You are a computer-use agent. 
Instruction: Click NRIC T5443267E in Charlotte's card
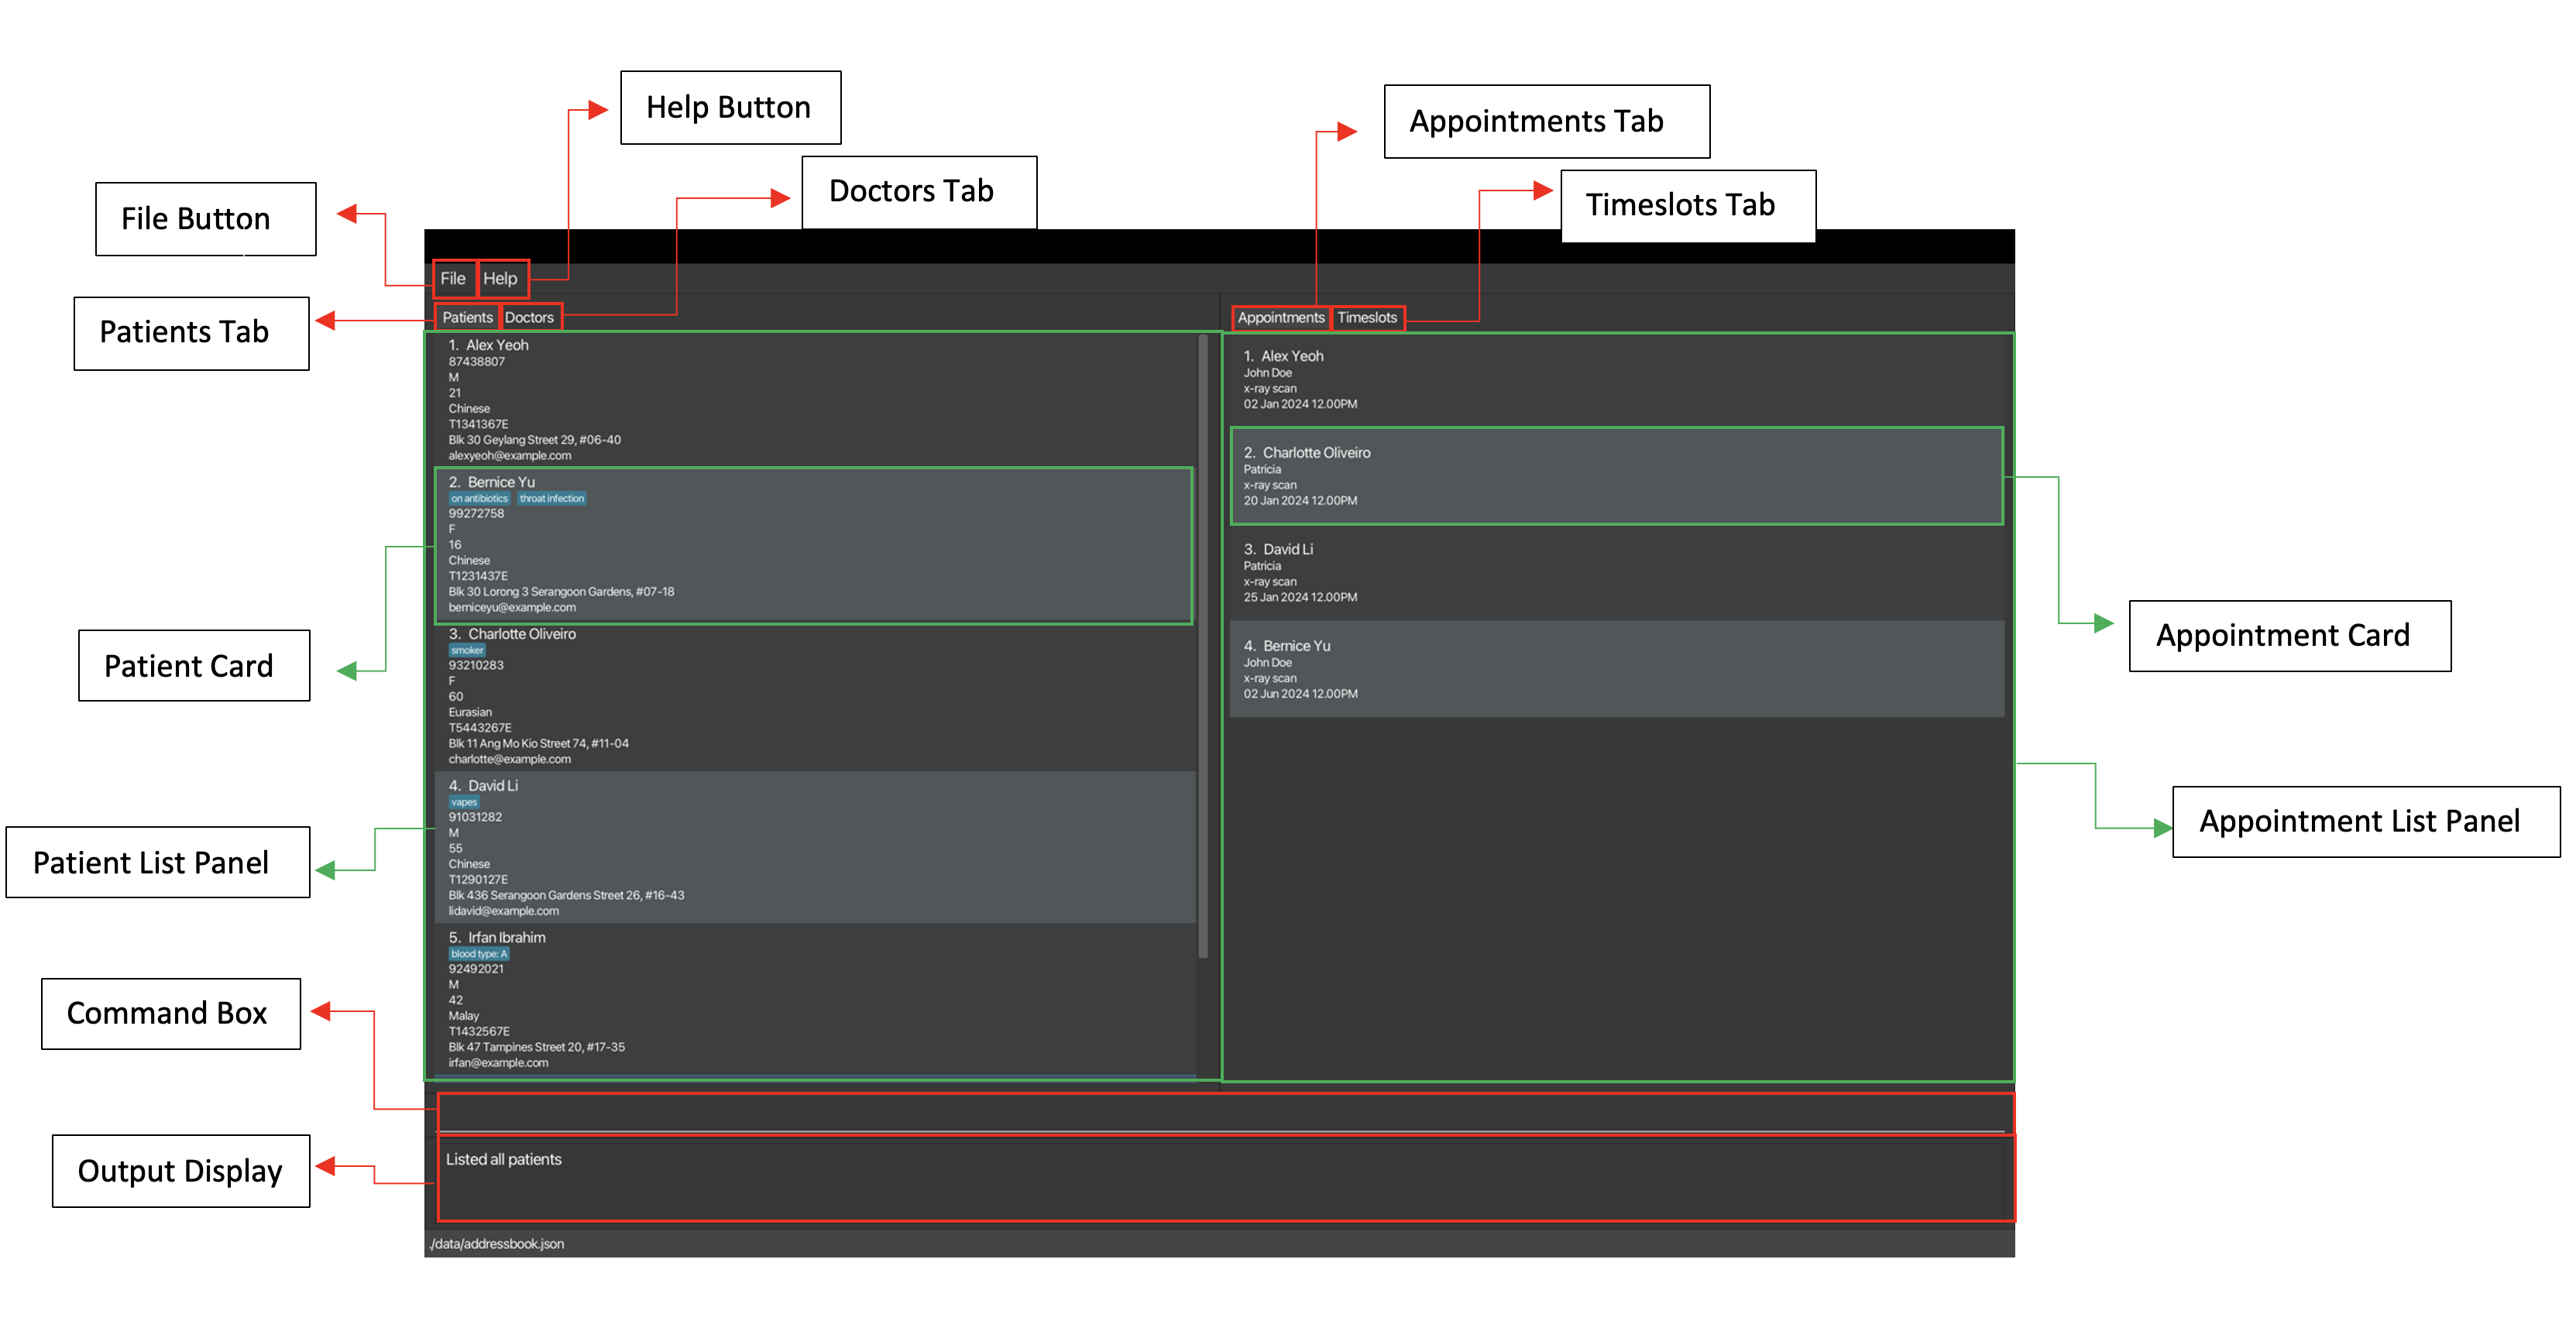[x=480, y=728]
